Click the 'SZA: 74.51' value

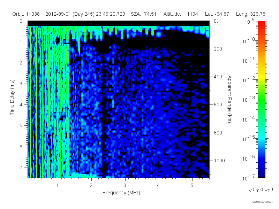pos(143,14)
